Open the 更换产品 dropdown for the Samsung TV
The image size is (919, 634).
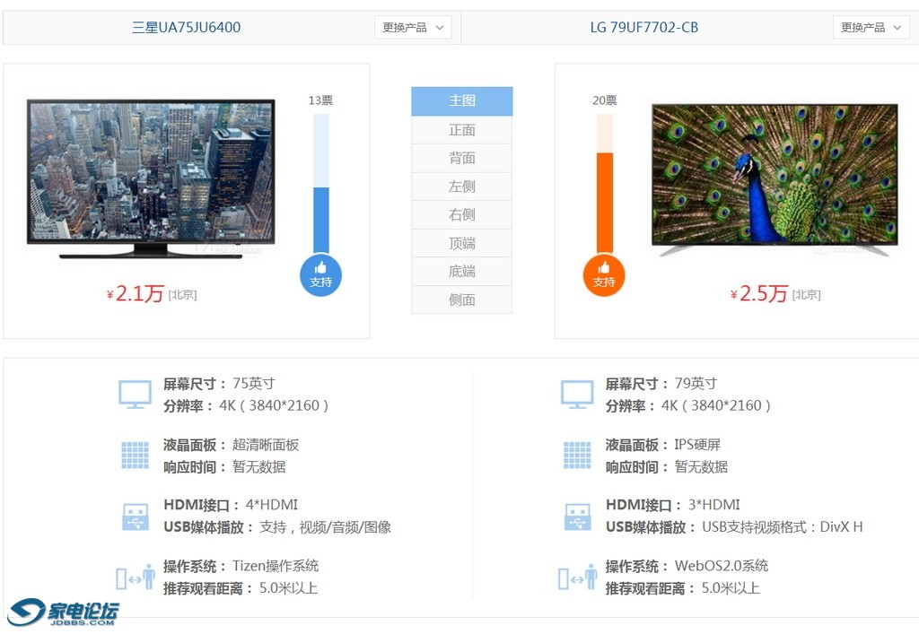414,27
